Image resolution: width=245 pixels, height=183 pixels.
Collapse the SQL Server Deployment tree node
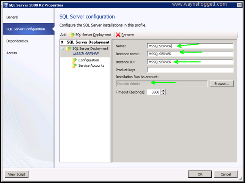[x=63, y=49]
